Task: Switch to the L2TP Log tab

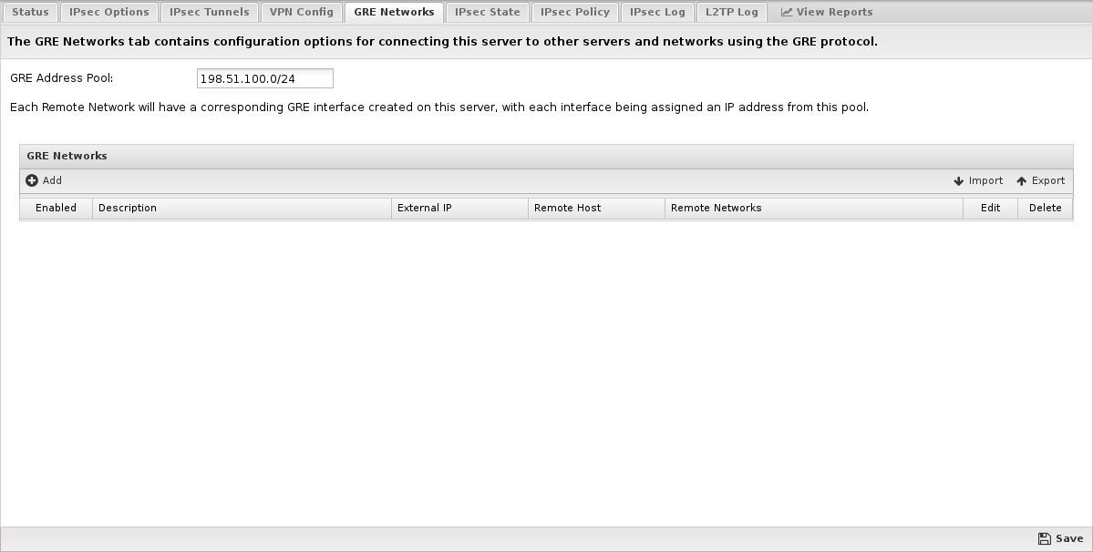Action: pos(732,13)
